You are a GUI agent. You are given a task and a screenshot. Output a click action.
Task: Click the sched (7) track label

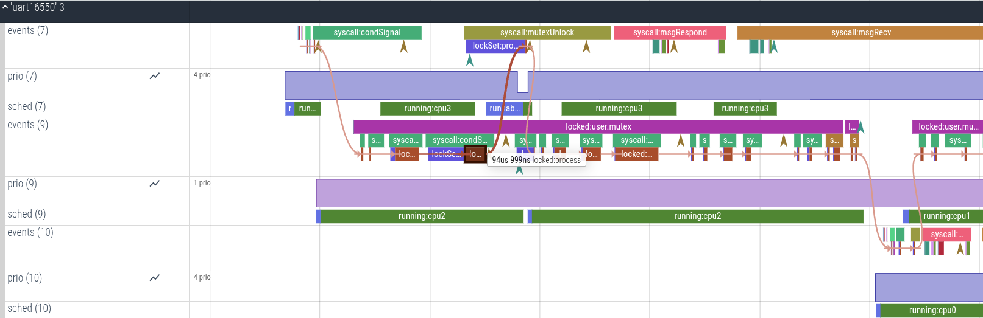tap(26, 106)
